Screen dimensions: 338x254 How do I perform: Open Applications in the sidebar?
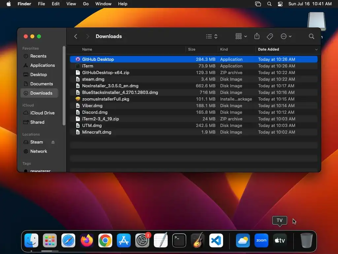[x=40, y=65]
